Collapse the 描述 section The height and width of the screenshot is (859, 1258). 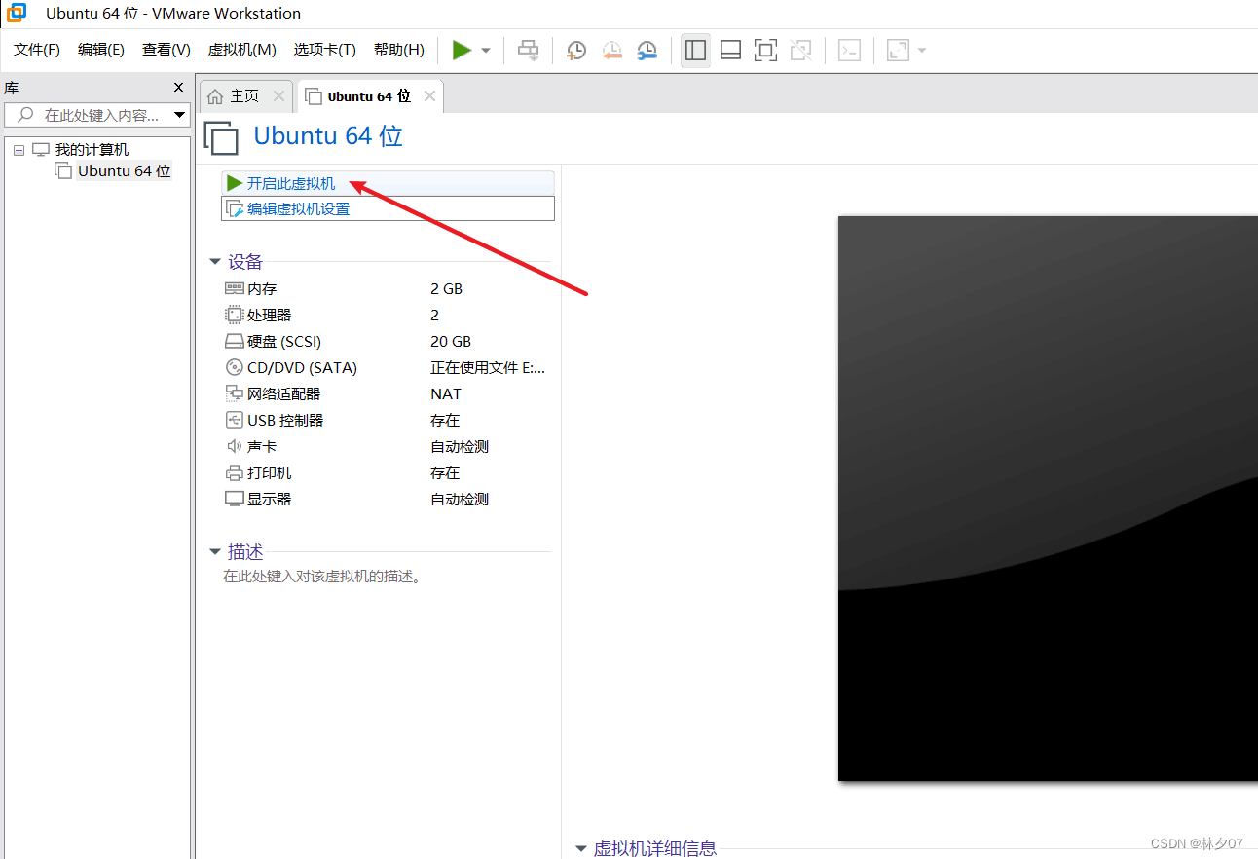[x=215, y=552]
